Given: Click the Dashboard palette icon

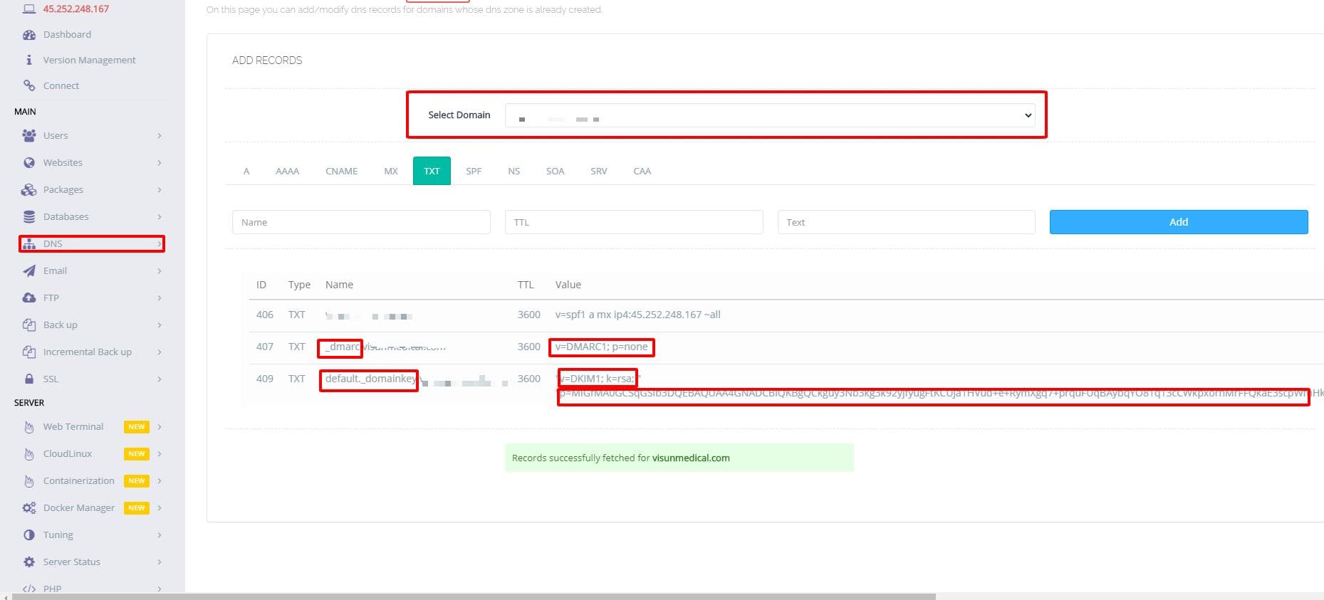Looking at the screenshot, I should click(x=29, y=34).
